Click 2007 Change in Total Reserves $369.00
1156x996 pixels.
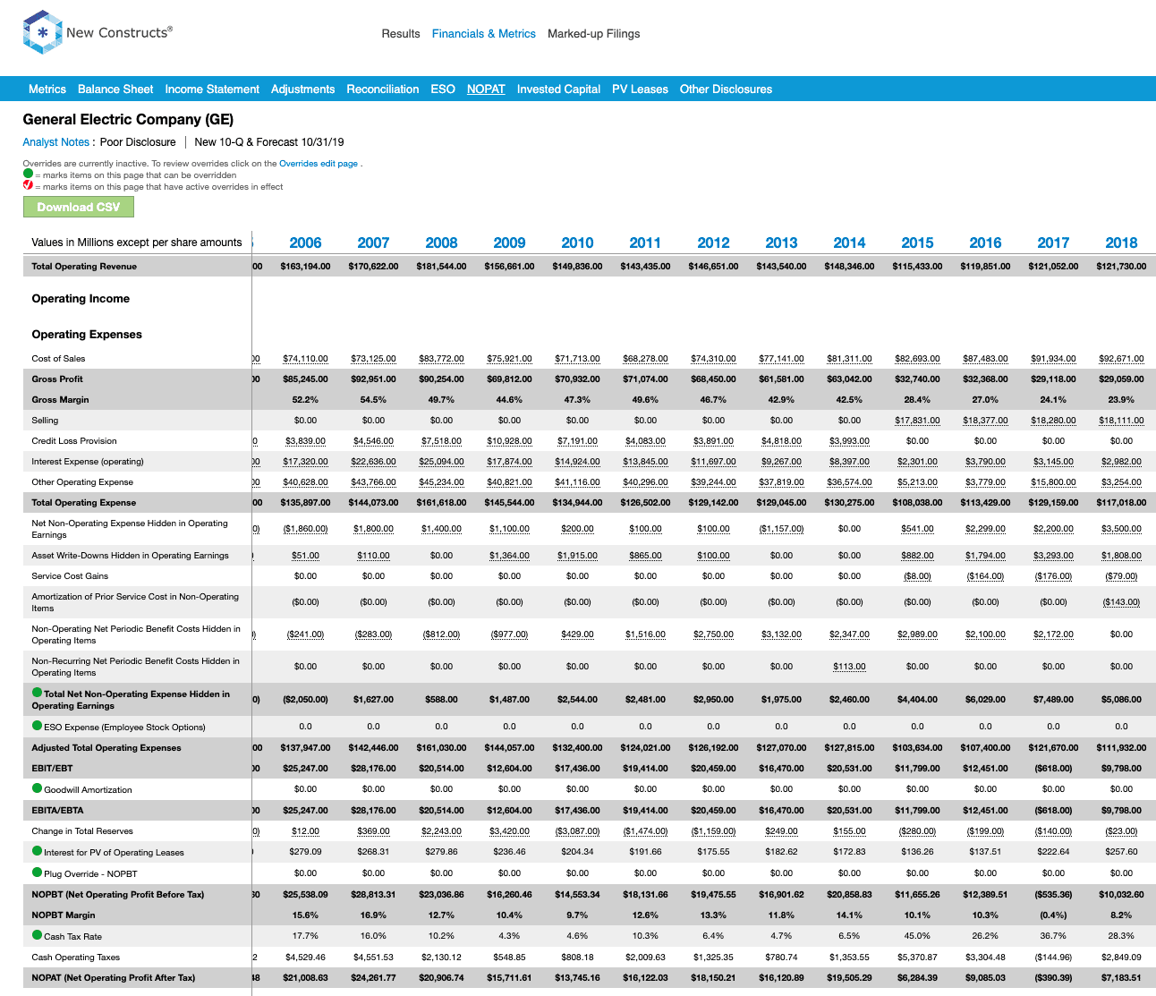pyautogui.click(x=373, y=831)
